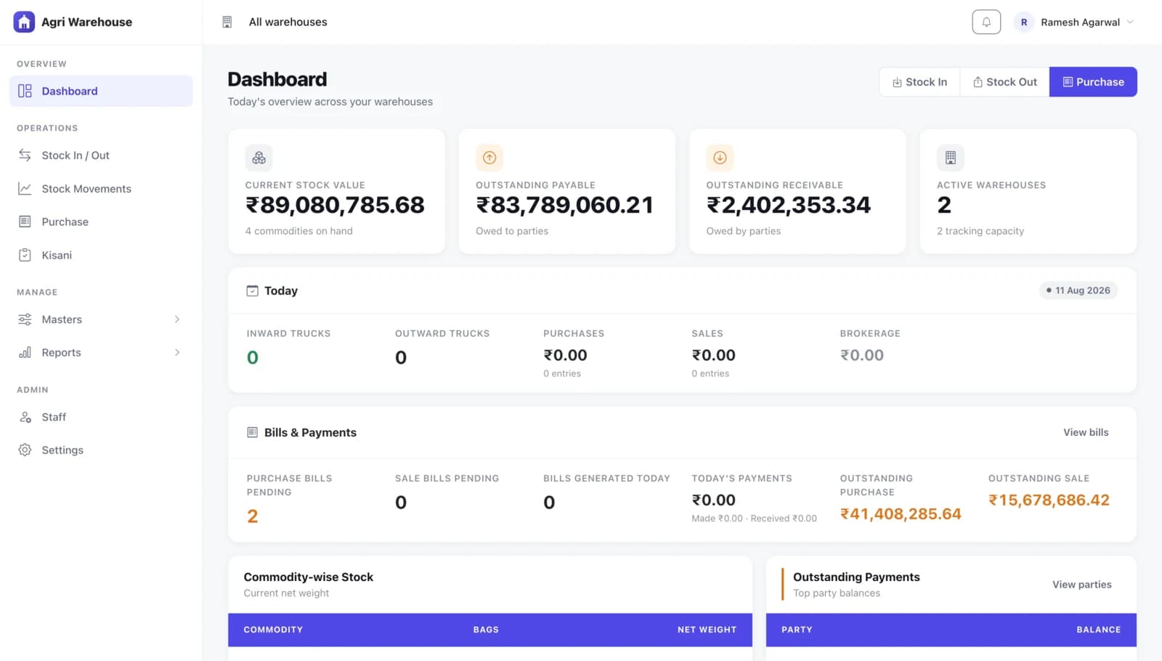
Task: Click the Masters sliders icon
Action: pos(25,320)
